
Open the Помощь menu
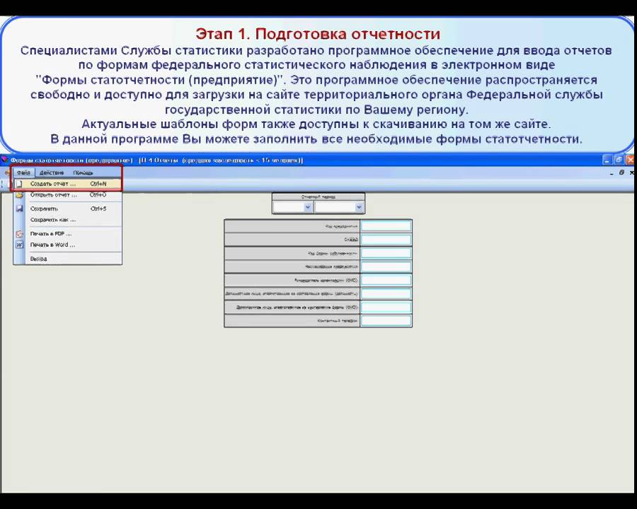[83, 172]
